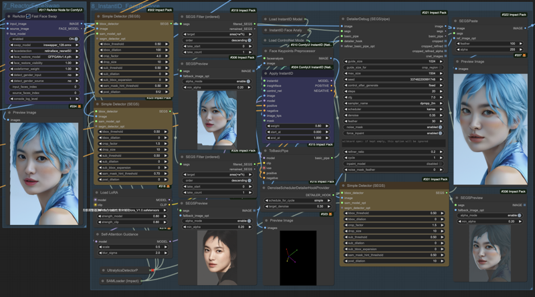Click the input_faces_index field in ReActor
535x297 pixels.
click(x=43, y=87)
